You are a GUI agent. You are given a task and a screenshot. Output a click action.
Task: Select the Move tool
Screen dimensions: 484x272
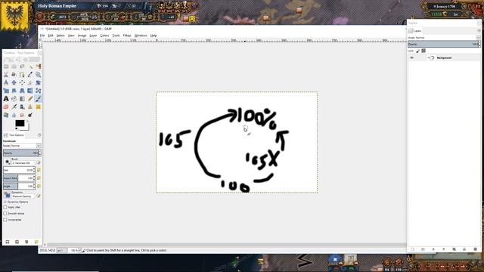[x=14, y=82]
